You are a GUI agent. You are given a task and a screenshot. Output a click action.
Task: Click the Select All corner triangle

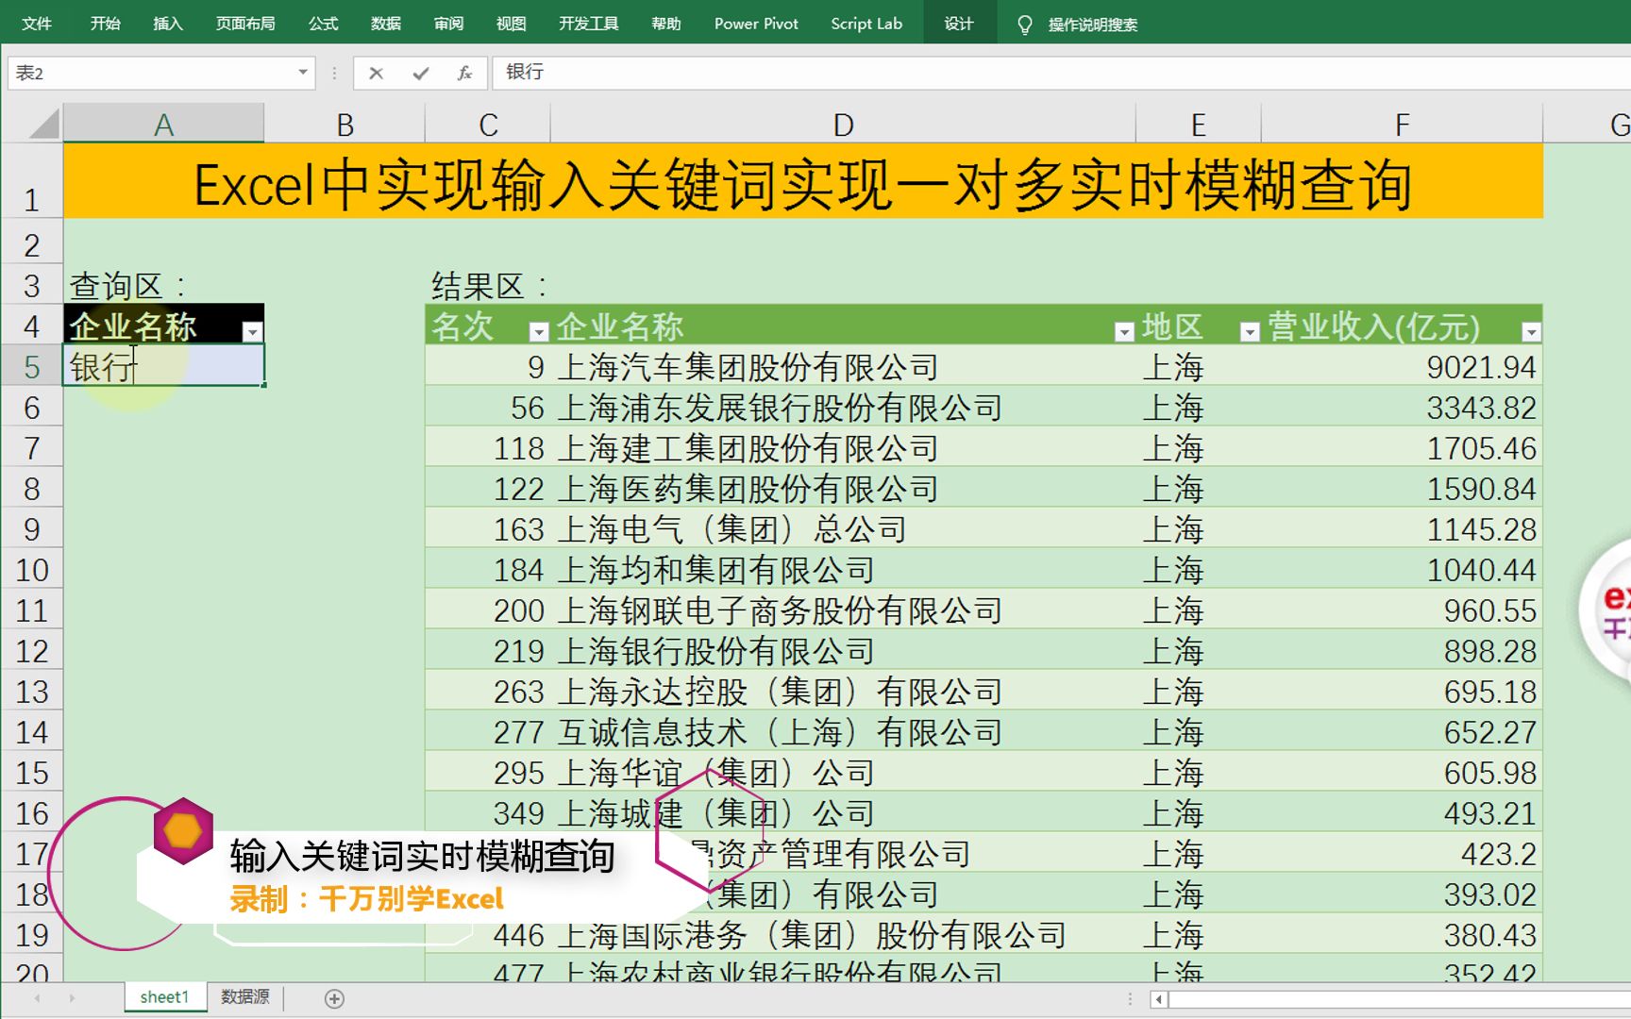[42, 125]
